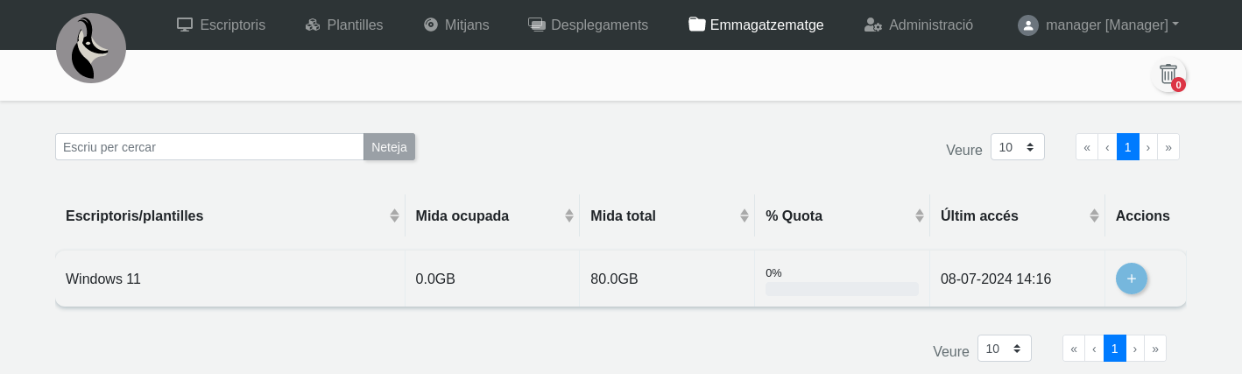
Task: Go to the Escriptoris tab
Action: (x=221, y=25)
